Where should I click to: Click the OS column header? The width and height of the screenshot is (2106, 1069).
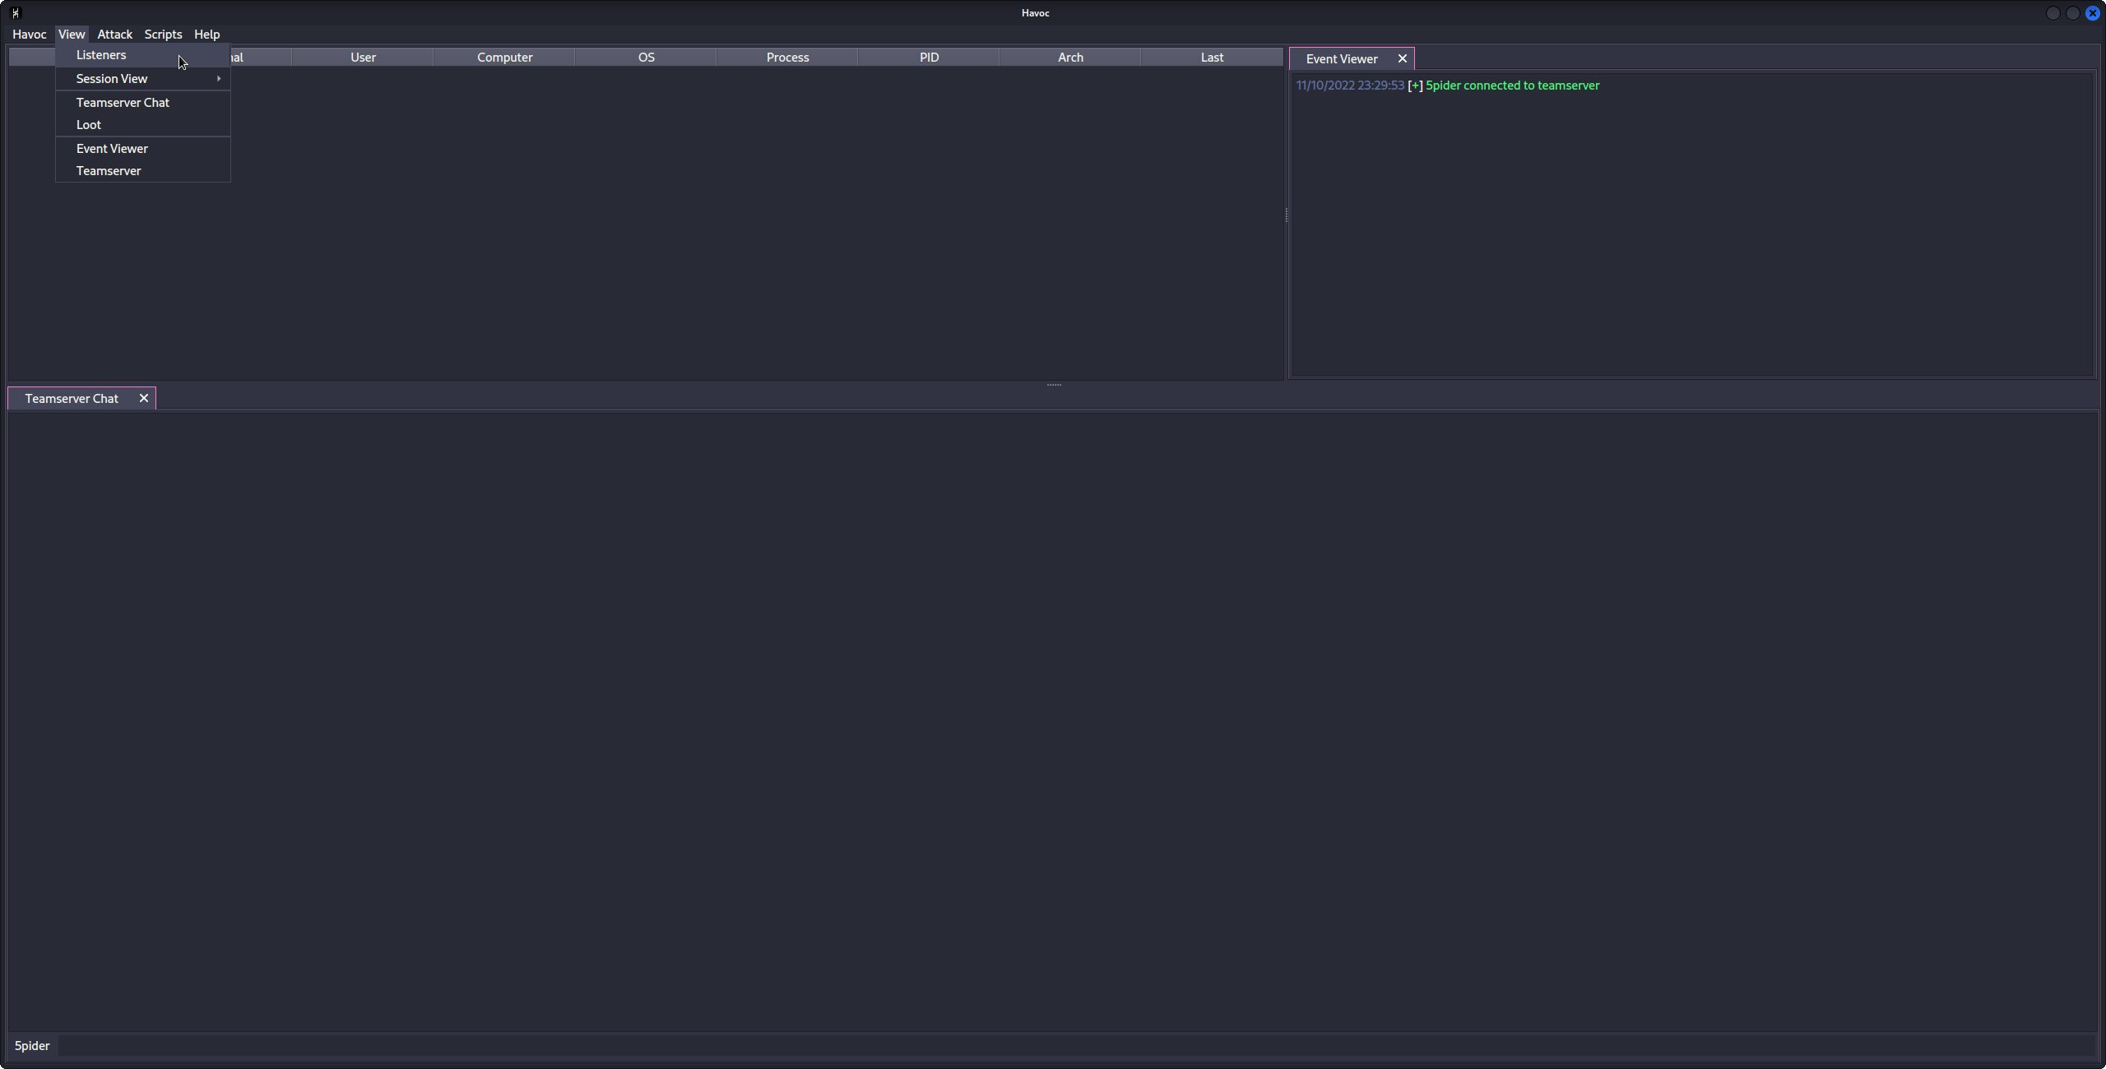coord(646,58)
